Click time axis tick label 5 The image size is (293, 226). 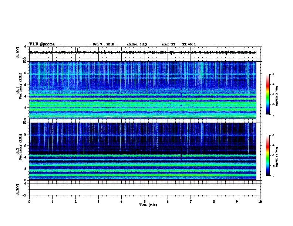[145, 201]
